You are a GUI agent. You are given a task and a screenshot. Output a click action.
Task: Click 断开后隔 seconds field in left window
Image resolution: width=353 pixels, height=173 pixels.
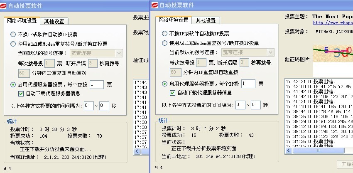[x=93, y=63]
